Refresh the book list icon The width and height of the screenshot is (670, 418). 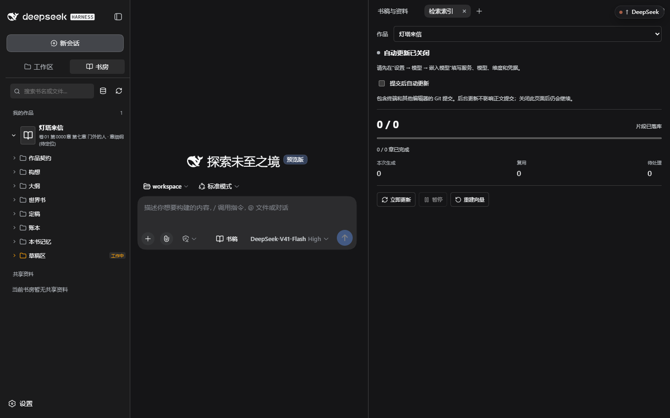click(119, 91)
